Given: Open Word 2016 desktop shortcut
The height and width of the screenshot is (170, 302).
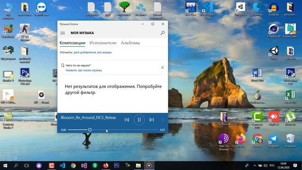Looking at the screenshot, I should coord(257,75).
